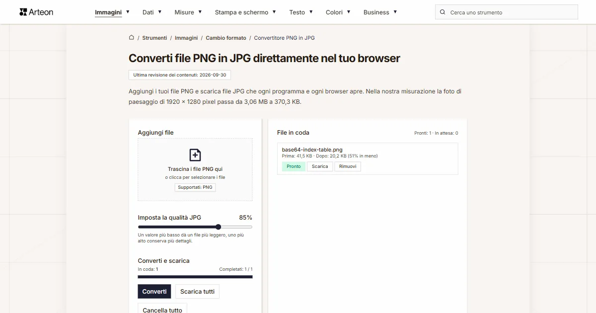
Task: Click the File in coda heading
Action: point(293,133)
